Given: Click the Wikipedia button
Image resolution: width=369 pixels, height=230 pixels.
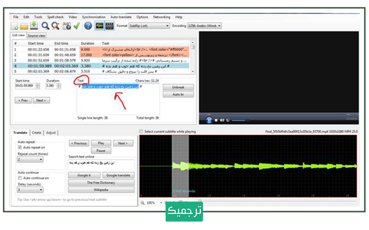Looking at the screenshot, I should [x=101, y=190].
